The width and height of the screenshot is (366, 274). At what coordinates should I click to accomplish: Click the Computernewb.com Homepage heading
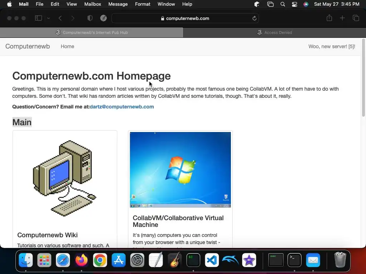point(91,76)
